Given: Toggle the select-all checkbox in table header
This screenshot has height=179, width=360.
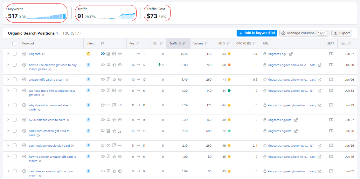Looking at the screenshot, I should click(x=14, y=43).
